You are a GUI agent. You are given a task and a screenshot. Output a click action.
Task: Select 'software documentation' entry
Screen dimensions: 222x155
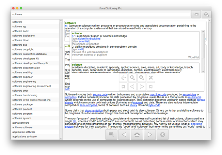coord(35,68)
